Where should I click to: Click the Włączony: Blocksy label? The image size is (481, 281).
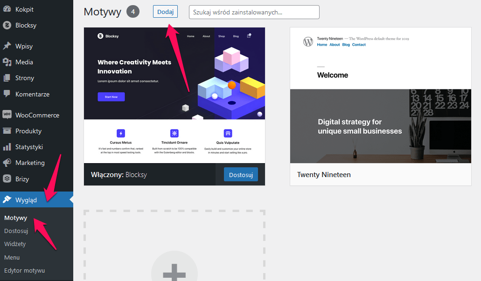tap(119, 175)
